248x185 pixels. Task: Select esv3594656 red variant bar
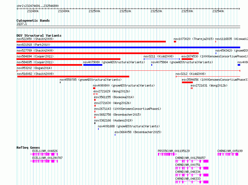187,82
